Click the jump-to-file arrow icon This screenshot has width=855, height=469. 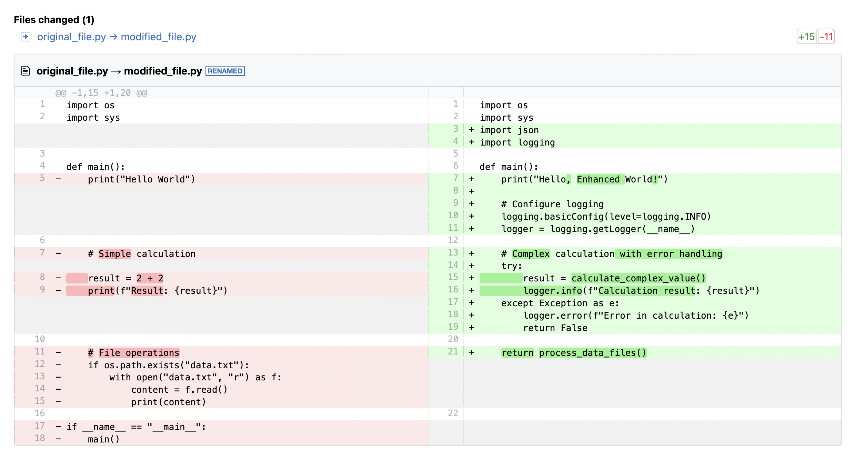[26, 37]
